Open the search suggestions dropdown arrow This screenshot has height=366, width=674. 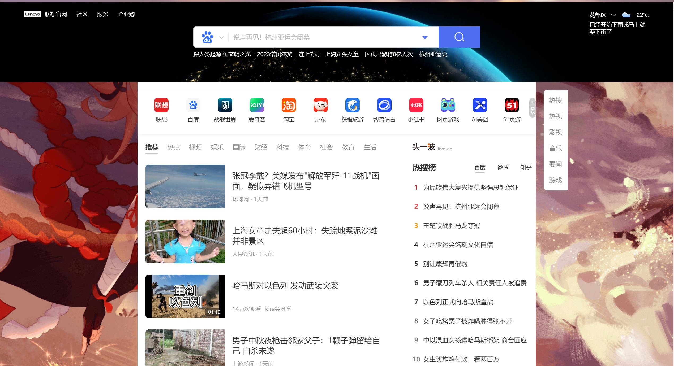click(425, 37)
